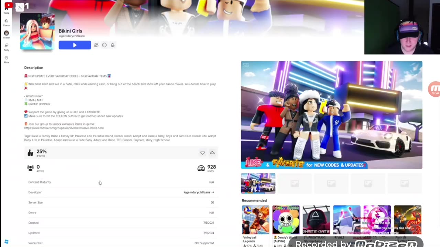Click the large game preview image
440x247 pixels.
pos(331,115)
